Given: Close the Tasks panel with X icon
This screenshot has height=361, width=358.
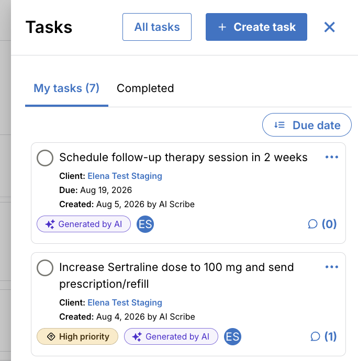Looking at the screenshot, I should 329,27.
